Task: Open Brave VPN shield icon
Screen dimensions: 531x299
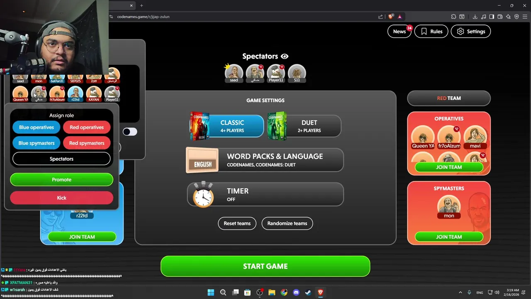Action: [x=516, y=17]
